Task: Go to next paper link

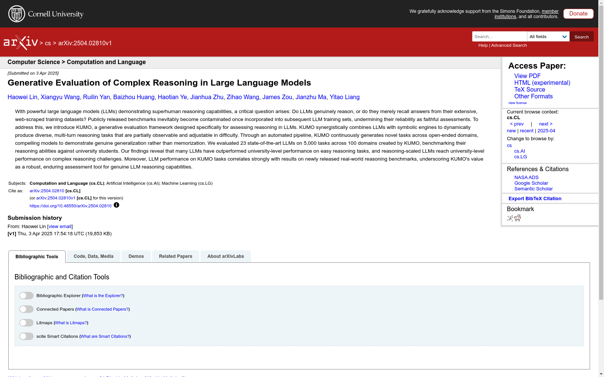Action: point(546,124)
